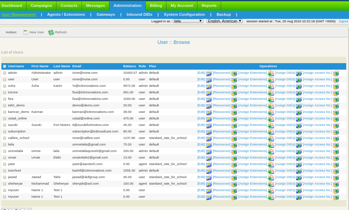Open the Messages tab
Image resolution: width=349 pixels, height=210 pixels.
tap(96, 6)
